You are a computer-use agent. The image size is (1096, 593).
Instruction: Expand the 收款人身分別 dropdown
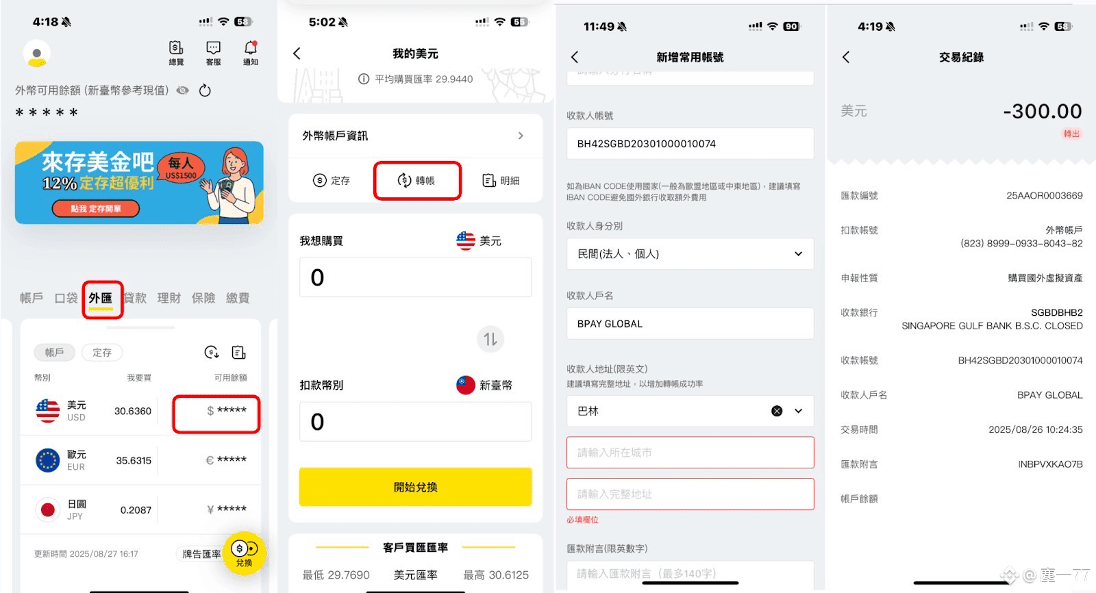(690, 254)
